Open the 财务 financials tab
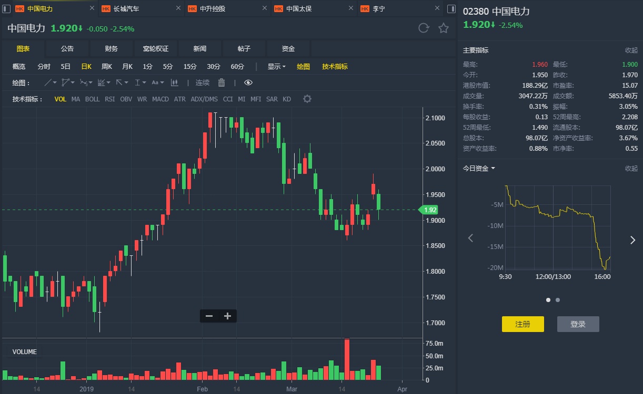Viewport: 643px width, 394px height. 111,49
